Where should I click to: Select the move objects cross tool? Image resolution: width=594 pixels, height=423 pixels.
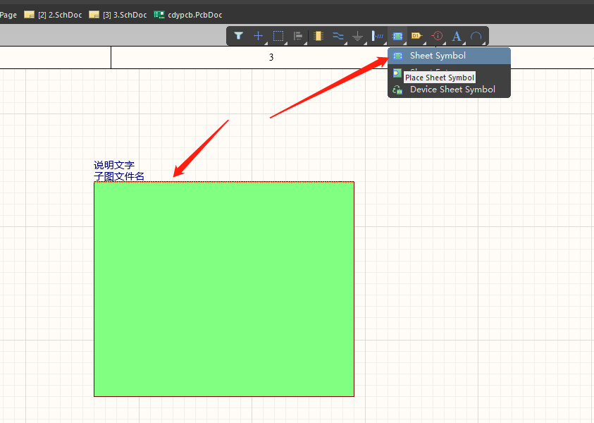click(259, 36)
